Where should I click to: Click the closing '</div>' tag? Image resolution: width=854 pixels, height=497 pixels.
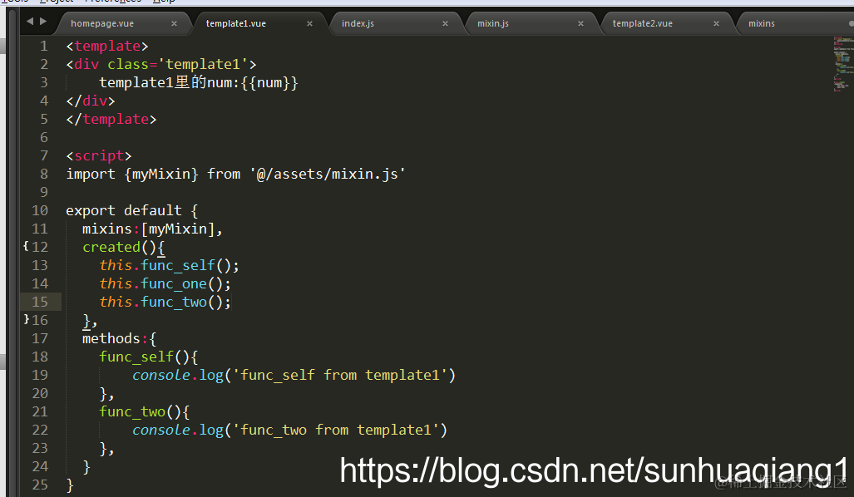point(91,101)
